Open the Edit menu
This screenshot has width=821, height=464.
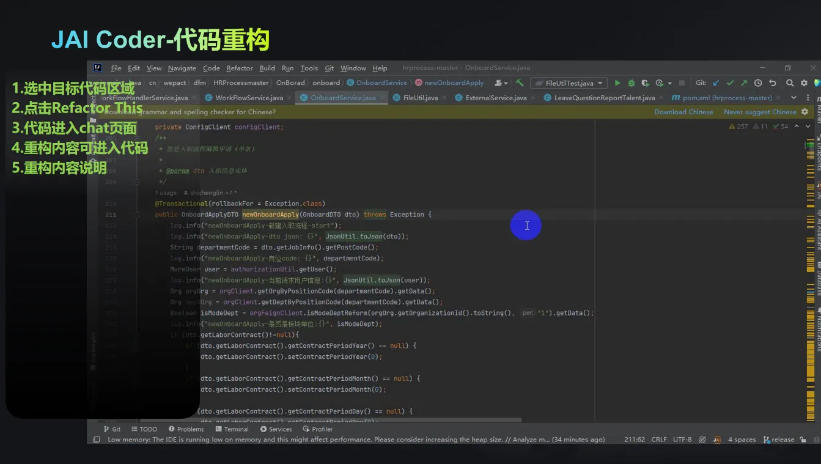[134, 68]
